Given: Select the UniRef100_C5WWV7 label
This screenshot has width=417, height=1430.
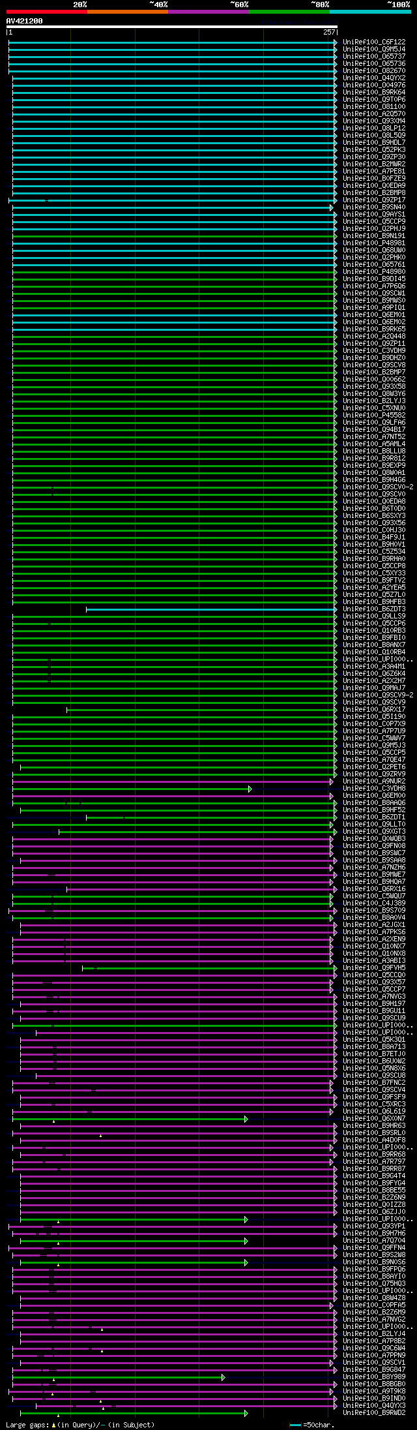Looking at the screenshot, I should point(374,738).
